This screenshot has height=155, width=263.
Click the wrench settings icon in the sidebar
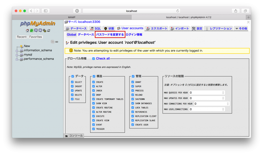coord(44,31)
